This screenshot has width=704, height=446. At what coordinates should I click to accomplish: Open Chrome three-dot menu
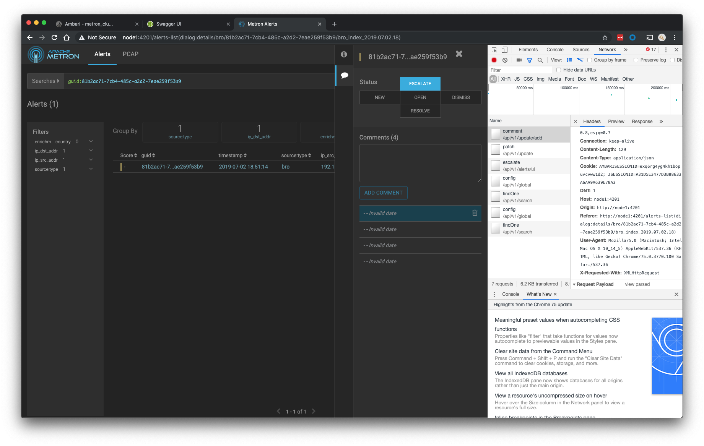pos(674,37)
